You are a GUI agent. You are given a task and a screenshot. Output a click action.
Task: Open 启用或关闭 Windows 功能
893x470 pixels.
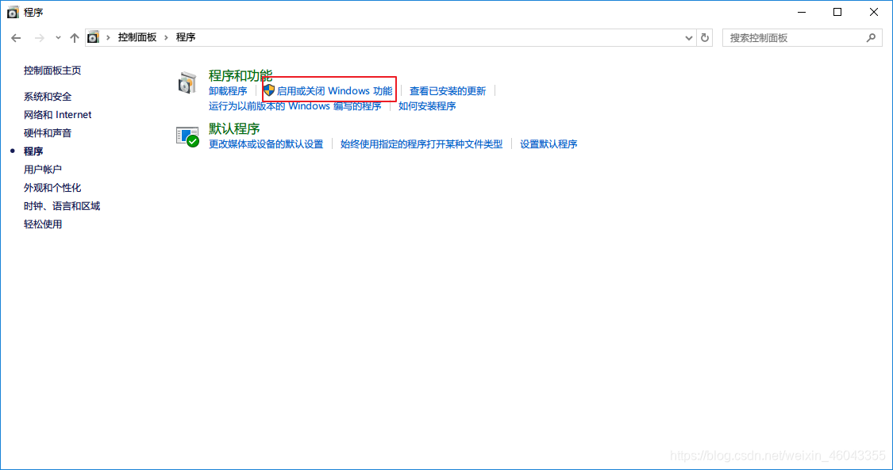tap(334, 91)
